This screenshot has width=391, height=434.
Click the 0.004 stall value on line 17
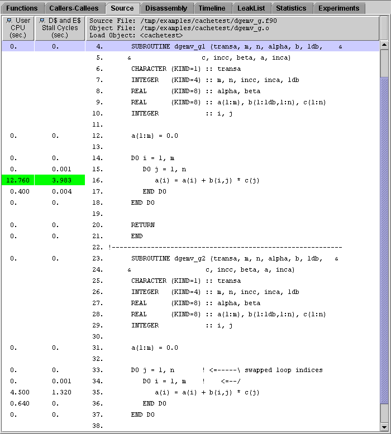pos(61,191)
